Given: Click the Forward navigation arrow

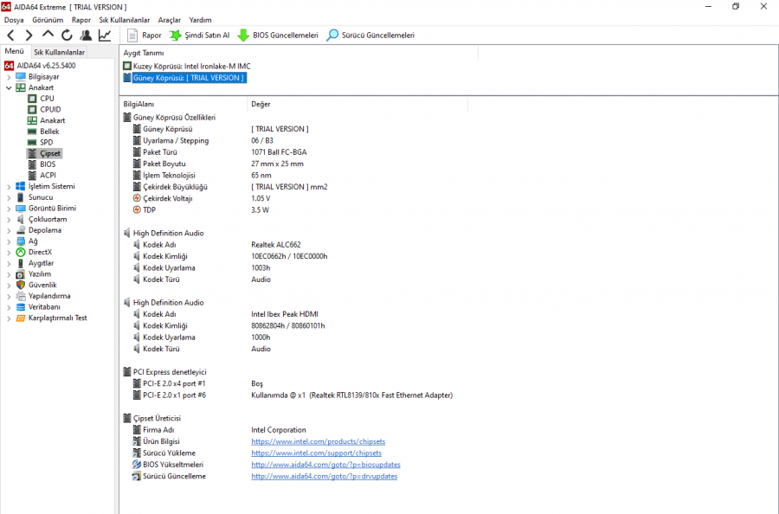Looking at the screenshot, I should (x=29, y=35).
